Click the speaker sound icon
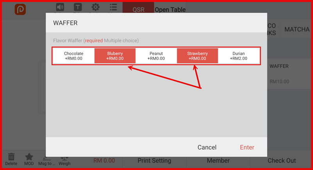Viewport: 313px width, 170px height. pyautogui.click(x=60, y=7)
